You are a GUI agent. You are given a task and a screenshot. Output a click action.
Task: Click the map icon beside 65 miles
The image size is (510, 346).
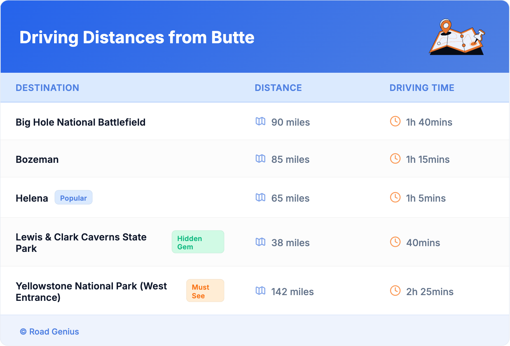pos(260,197)
